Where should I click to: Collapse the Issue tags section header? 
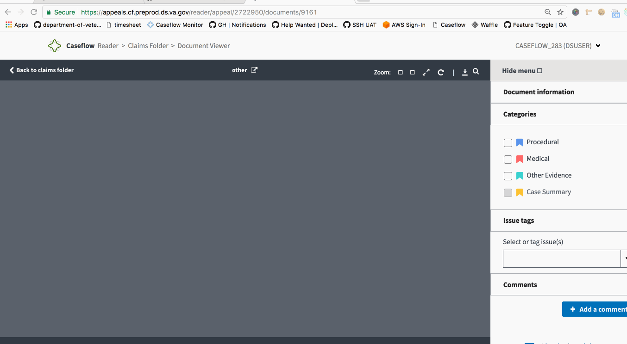(558, 221)
